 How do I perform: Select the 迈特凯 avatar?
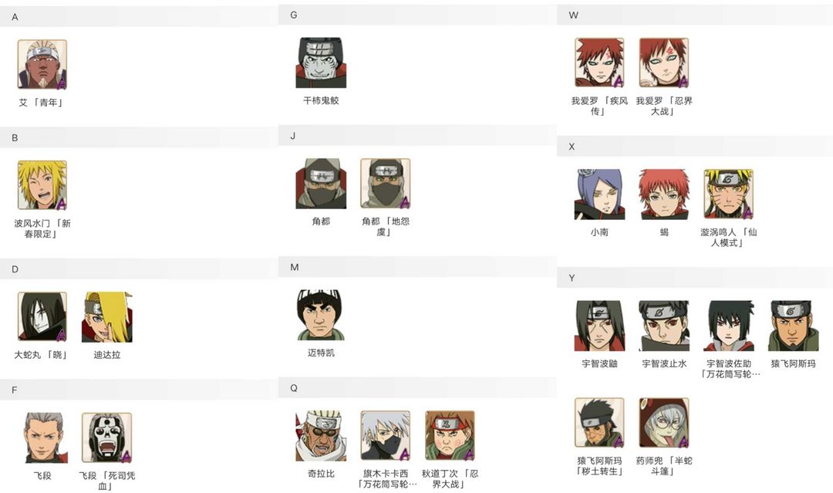click(x=321, y=315)
